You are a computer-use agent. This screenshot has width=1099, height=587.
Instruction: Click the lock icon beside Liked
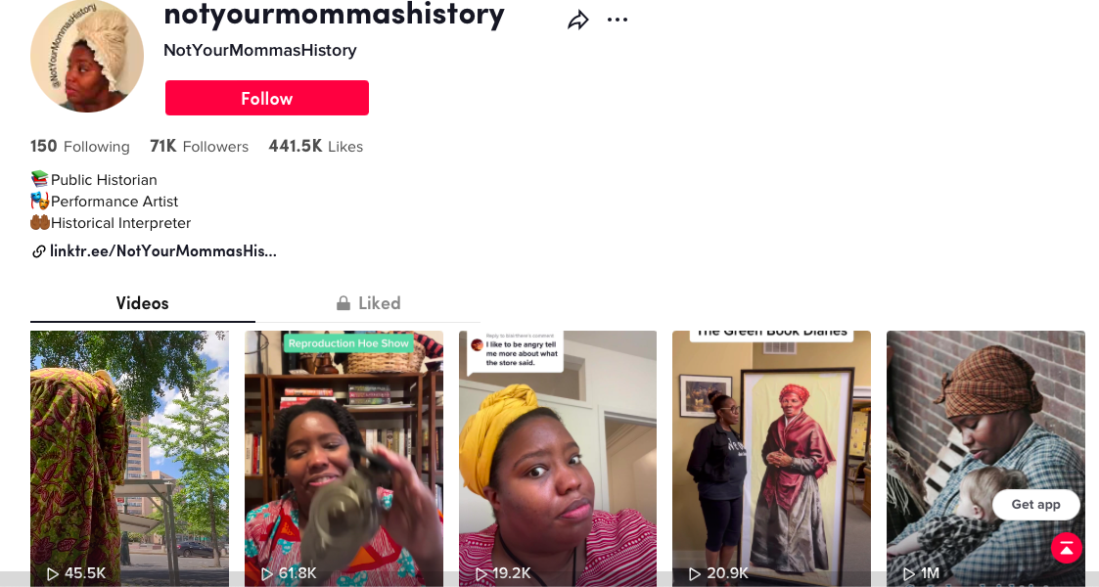[343, 302]
